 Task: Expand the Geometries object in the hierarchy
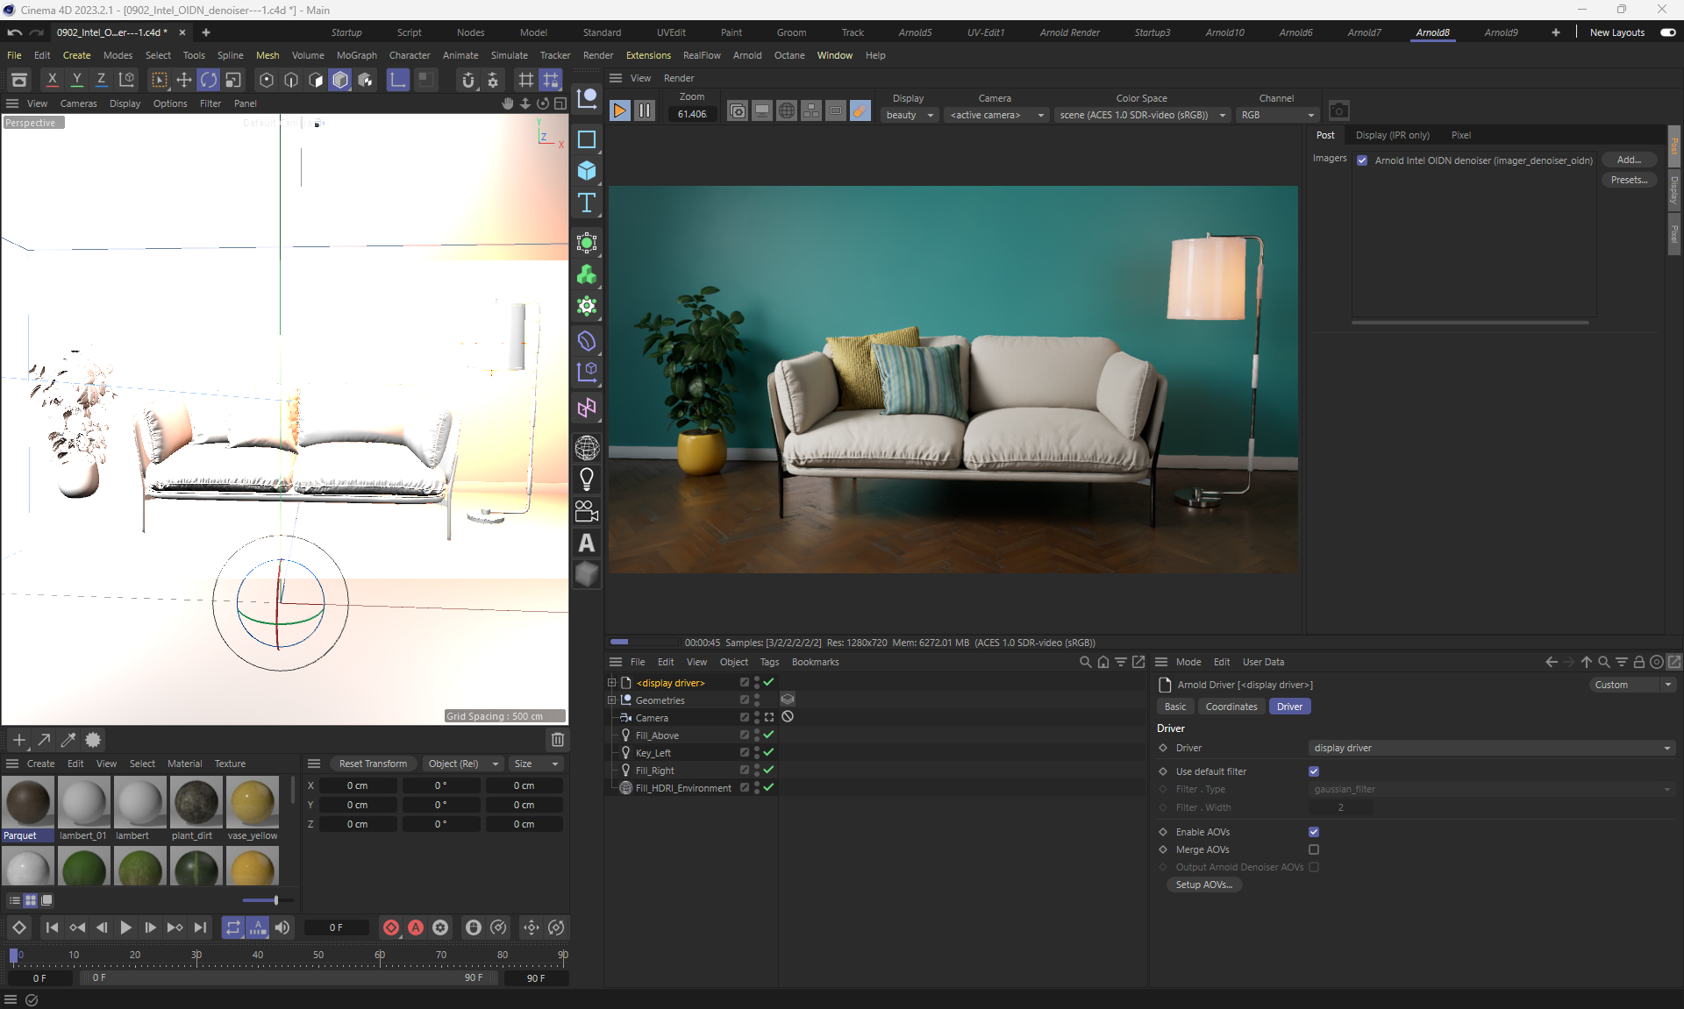click(612, 700)
